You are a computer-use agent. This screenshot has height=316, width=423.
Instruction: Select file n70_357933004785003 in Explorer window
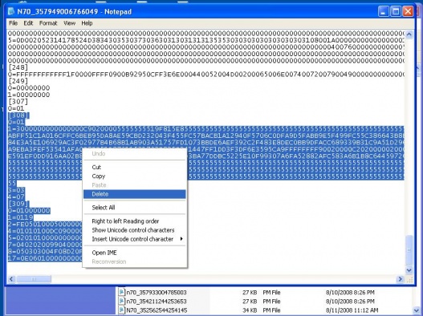point(157,292)
